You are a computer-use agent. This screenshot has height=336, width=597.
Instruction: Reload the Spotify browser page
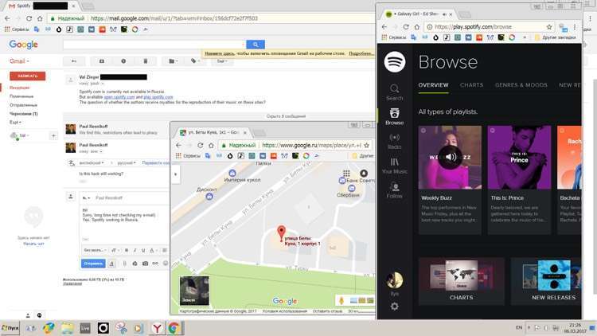click(x=406, y=27)
